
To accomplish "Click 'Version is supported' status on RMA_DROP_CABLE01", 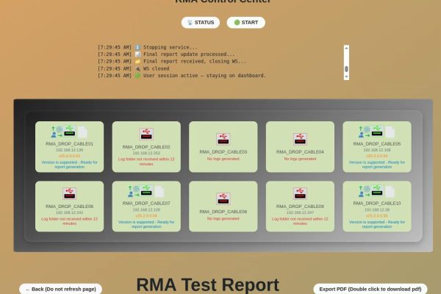I will [x=70, y=165].
